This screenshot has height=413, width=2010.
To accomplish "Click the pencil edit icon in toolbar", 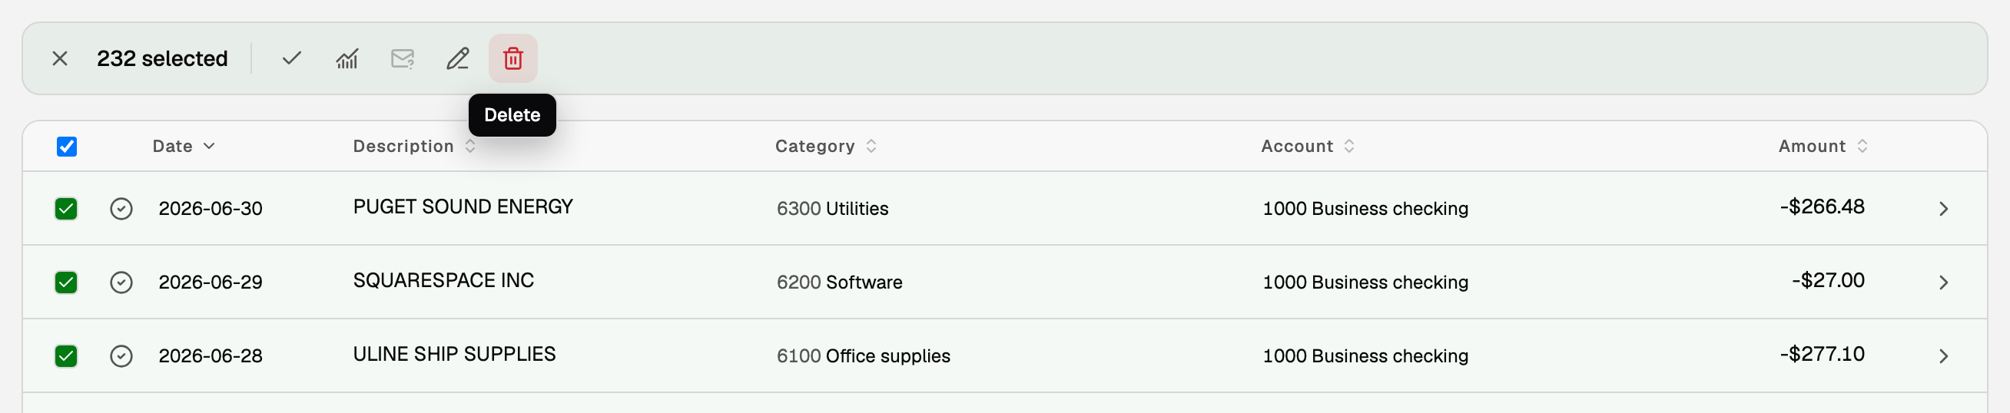I will [x=458, y=58].
